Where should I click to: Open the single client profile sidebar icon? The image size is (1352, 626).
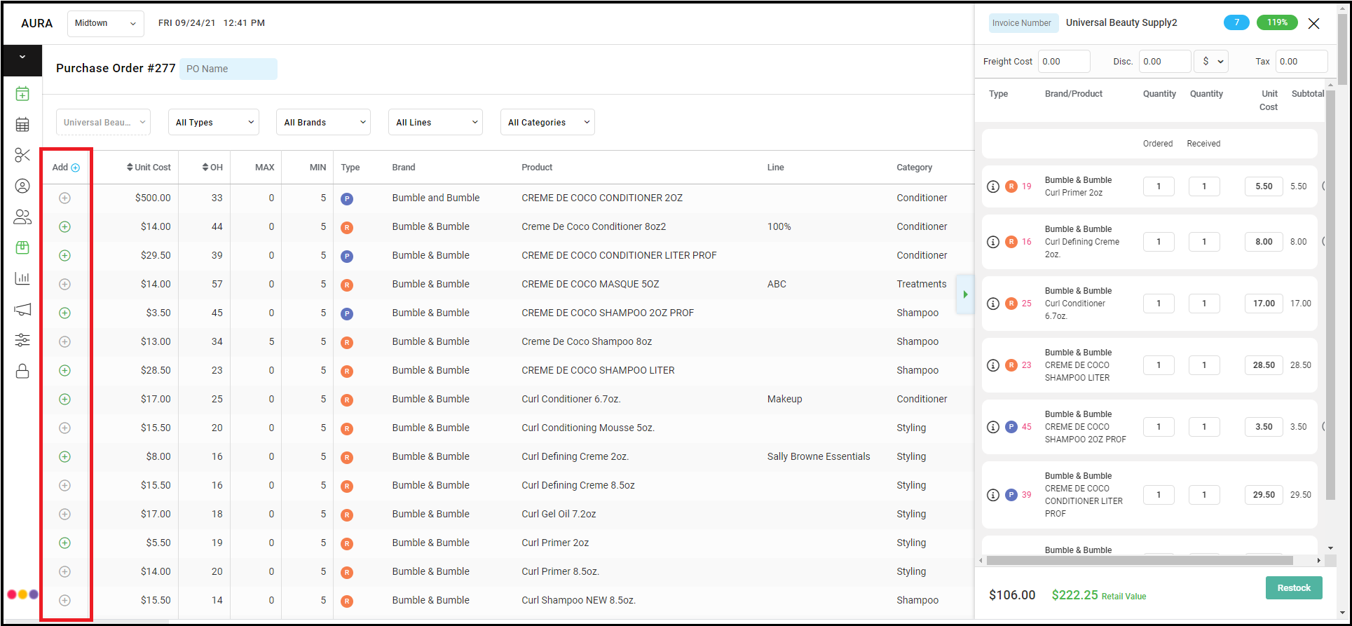click(22, 186)
